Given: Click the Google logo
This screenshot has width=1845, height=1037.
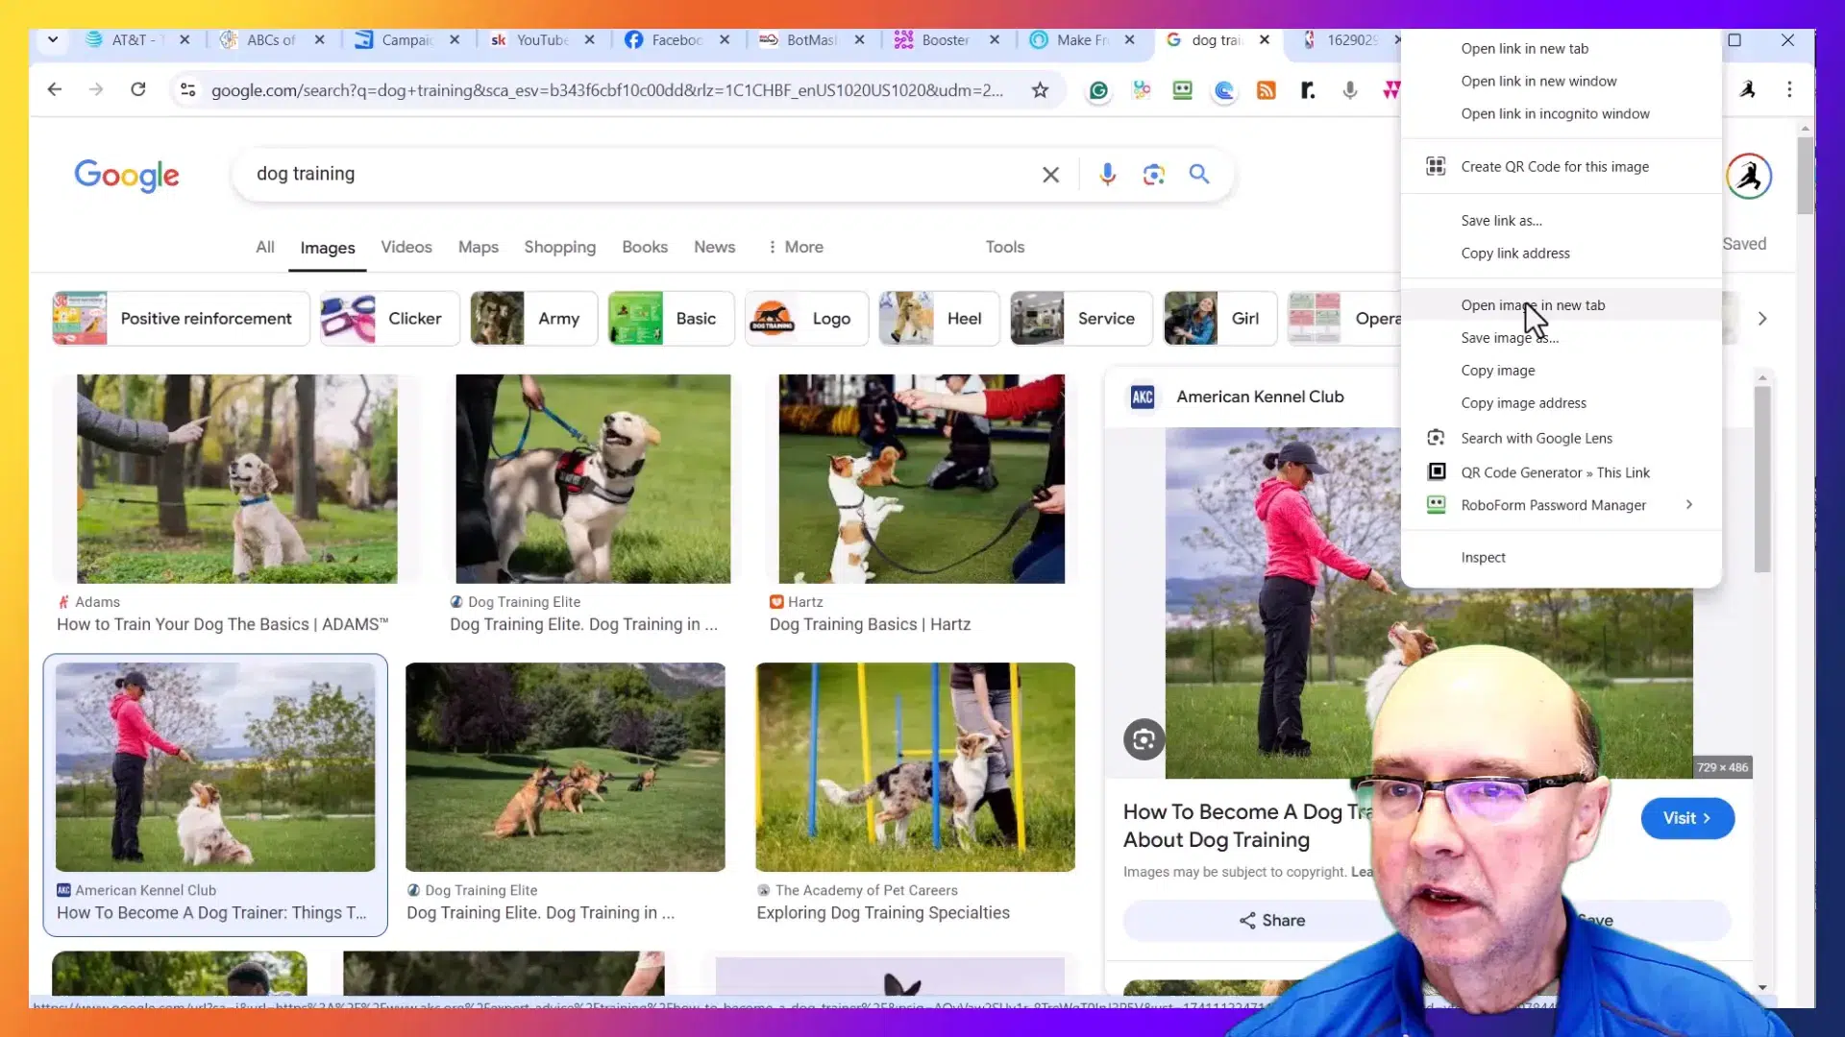Looking at the screenshot, I should coord(127,175).
